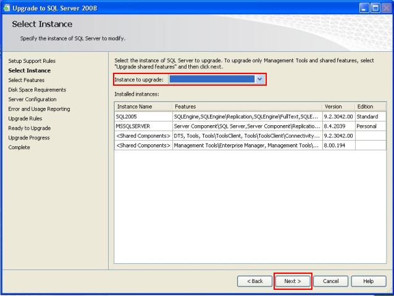Select the Error and Usage Reporting step
394x296 pixels.
click(39, 109)
